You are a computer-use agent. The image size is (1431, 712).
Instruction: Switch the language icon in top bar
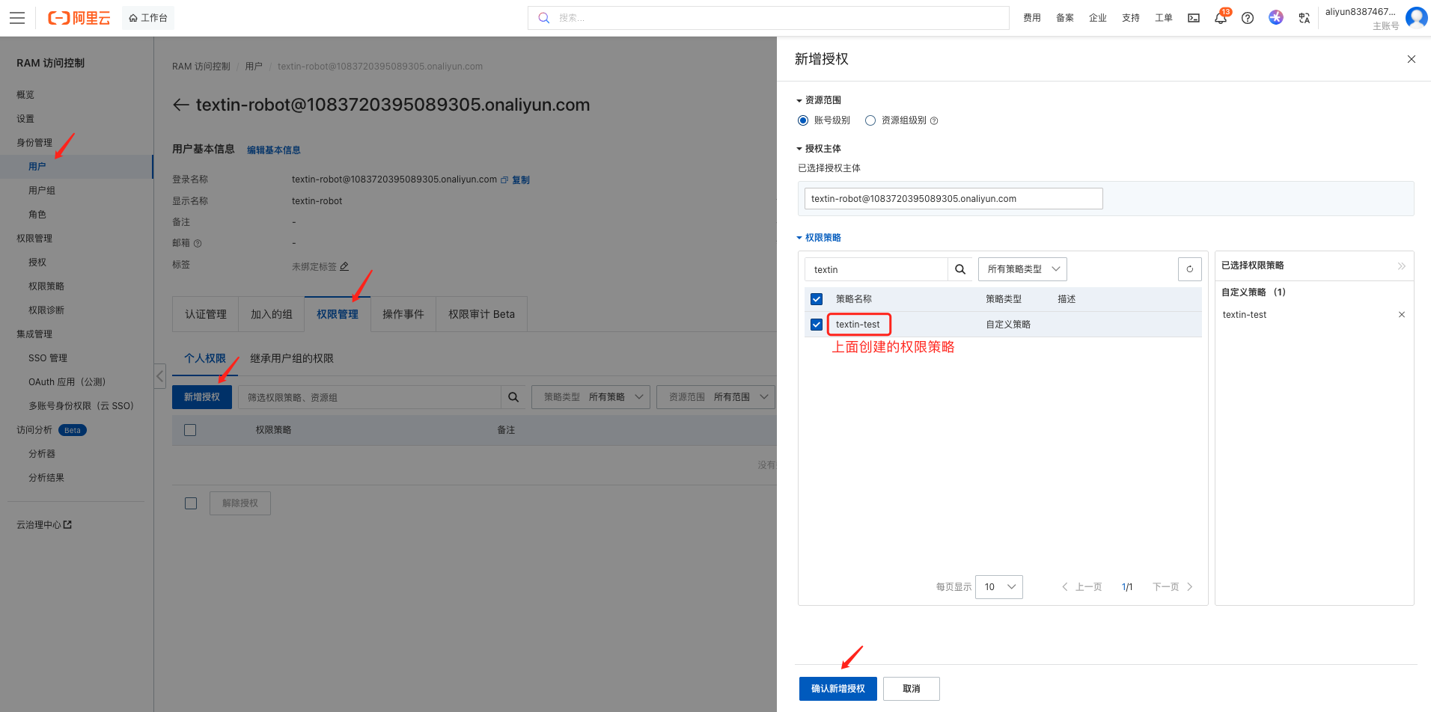(1304, 18)
